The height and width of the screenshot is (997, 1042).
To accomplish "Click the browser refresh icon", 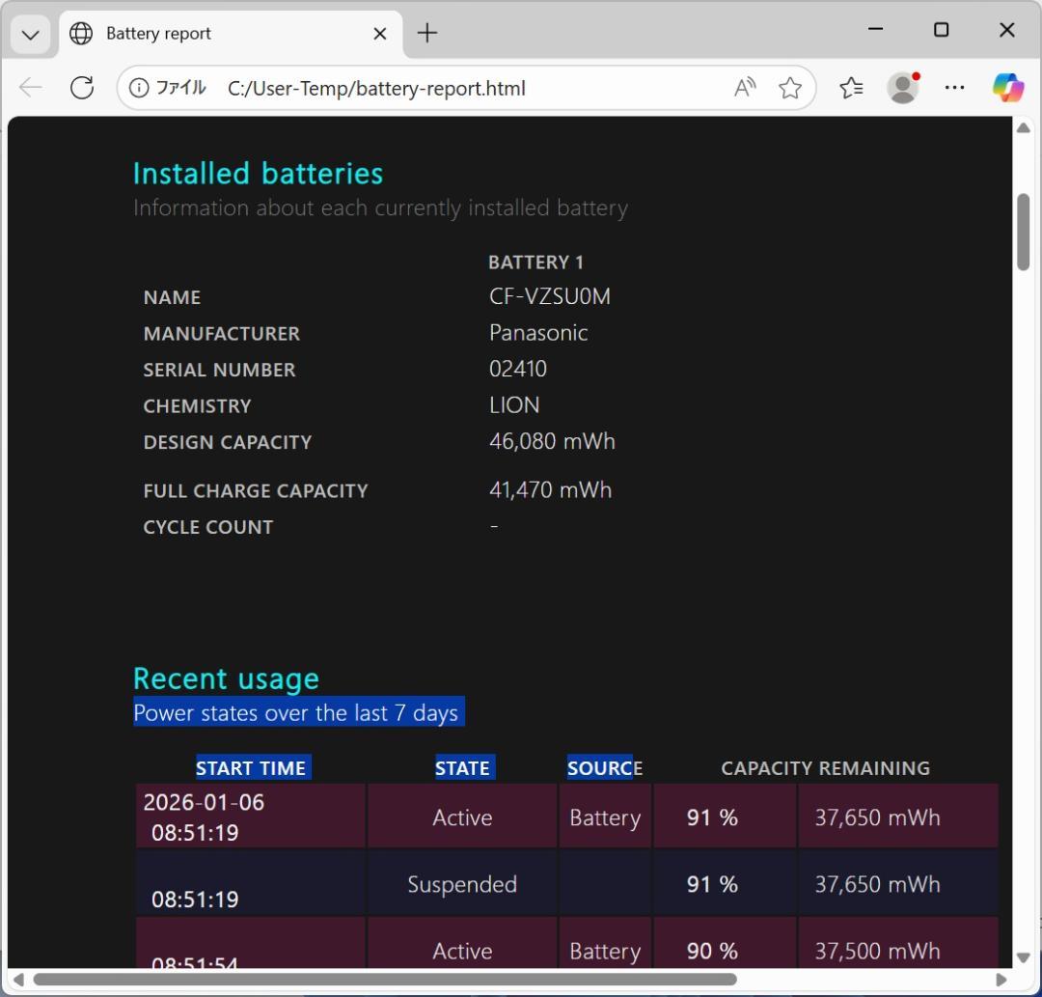I will click(82, 88).
